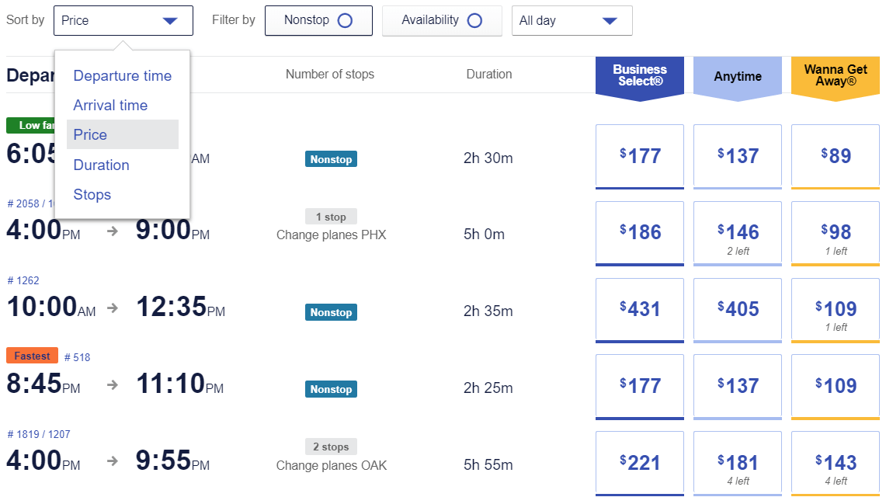The height and width of the screenshot is (504, 893).
Task: Open the All day time dropdown
Action: [x=572, y=21]
